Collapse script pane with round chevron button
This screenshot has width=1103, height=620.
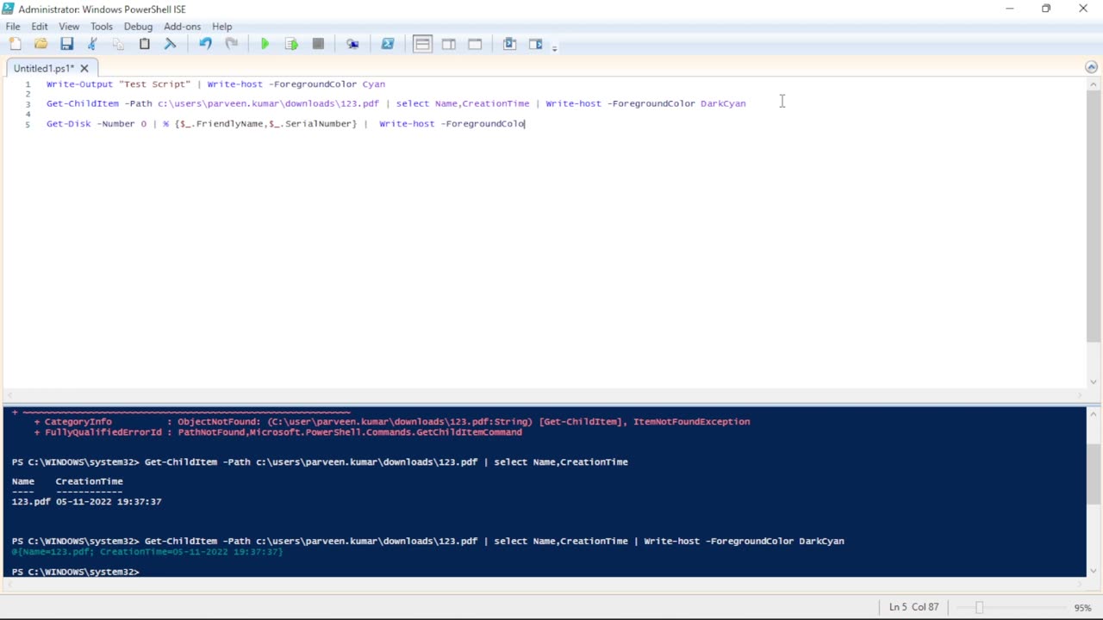(x=1091, y=67)
